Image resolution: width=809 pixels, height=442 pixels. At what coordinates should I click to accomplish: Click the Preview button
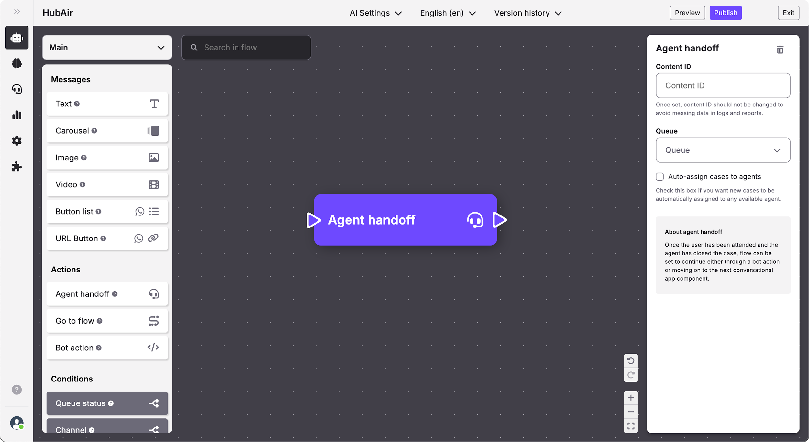pyautogui.click(x=687, y=13)
